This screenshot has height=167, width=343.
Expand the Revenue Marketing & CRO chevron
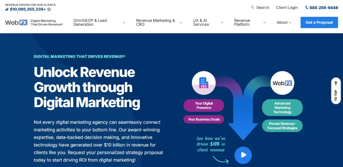click(x=181, y=23)
